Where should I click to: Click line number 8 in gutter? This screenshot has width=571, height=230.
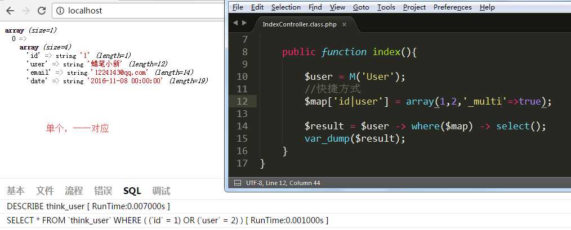tap(245, 52)
